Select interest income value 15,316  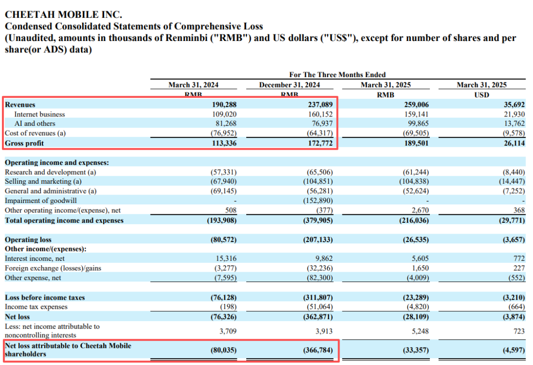(226, 258)
